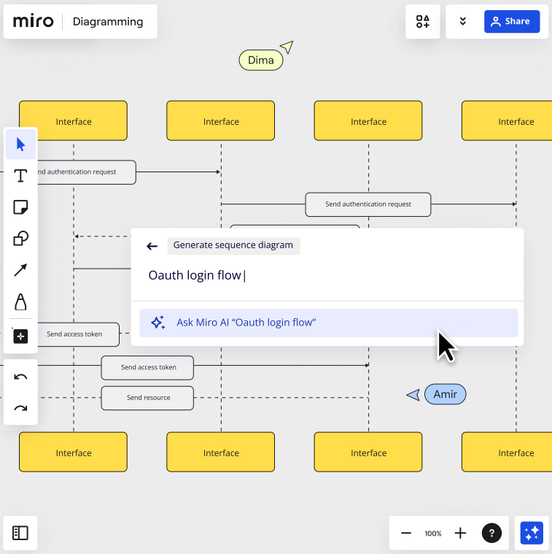
Task: Select Ask Miro AI "Oauth login flow"
Action: point(329,323)
